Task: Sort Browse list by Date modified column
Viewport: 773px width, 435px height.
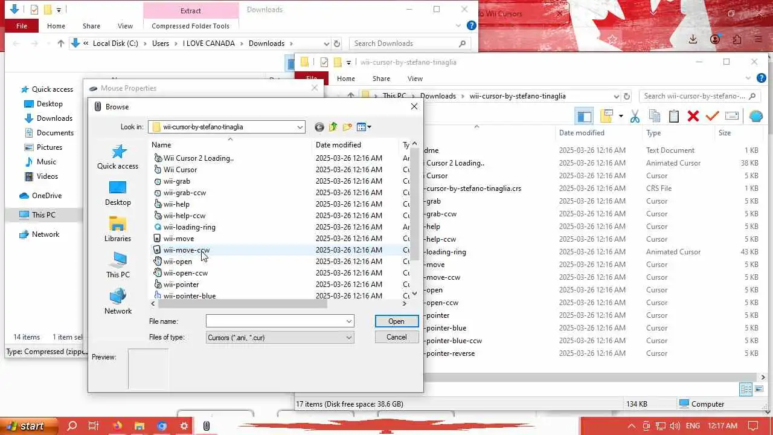Action: 355,145
